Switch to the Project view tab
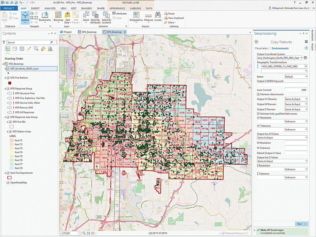 (x=66, y=32)
